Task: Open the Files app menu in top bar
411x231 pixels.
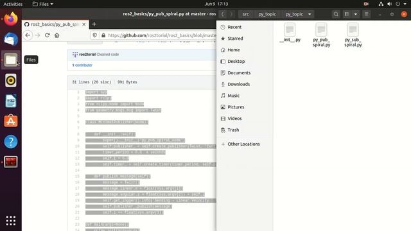Action: 43,4
